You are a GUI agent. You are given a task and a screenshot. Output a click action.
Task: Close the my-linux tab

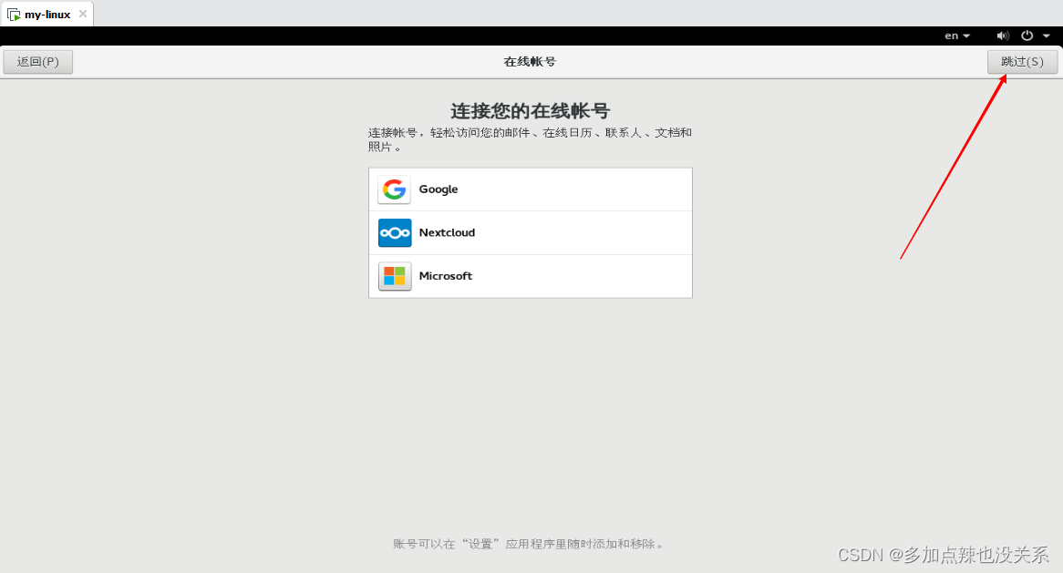click(83, 14)
